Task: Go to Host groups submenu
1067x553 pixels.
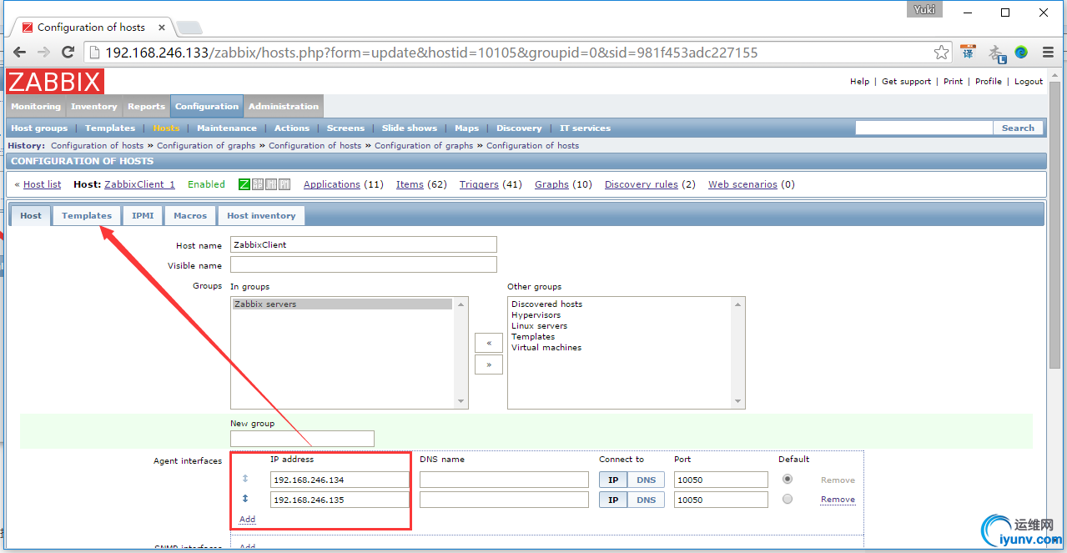Action: 39,128
